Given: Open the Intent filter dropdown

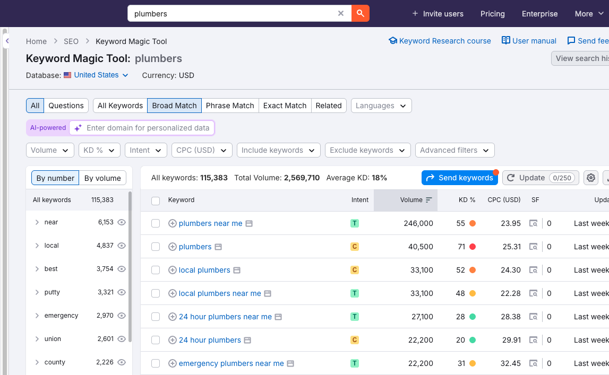Looking at the screenshot, I should point(145,150).
